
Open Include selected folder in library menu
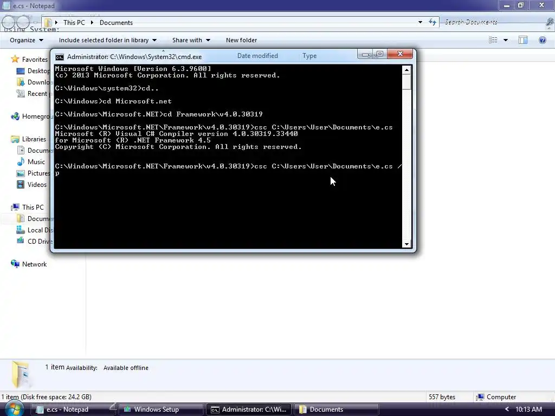click(108, 40)
